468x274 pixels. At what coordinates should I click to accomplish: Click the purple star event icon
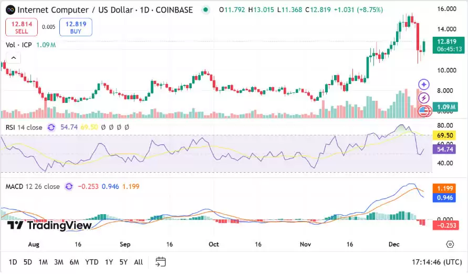click(x=424, y=85)
